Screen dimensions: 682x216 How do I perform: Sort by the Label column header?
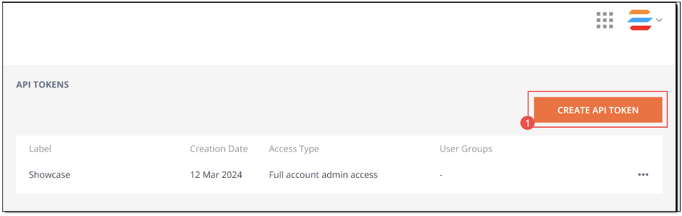pyautogui.click(x=40, y=148)
